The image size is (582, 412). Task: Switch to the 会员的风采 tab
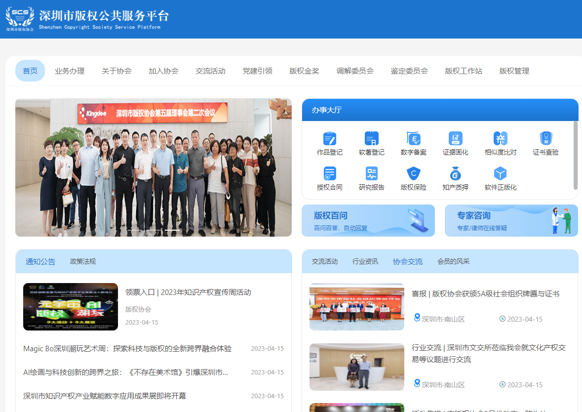[x=454, y=261]
